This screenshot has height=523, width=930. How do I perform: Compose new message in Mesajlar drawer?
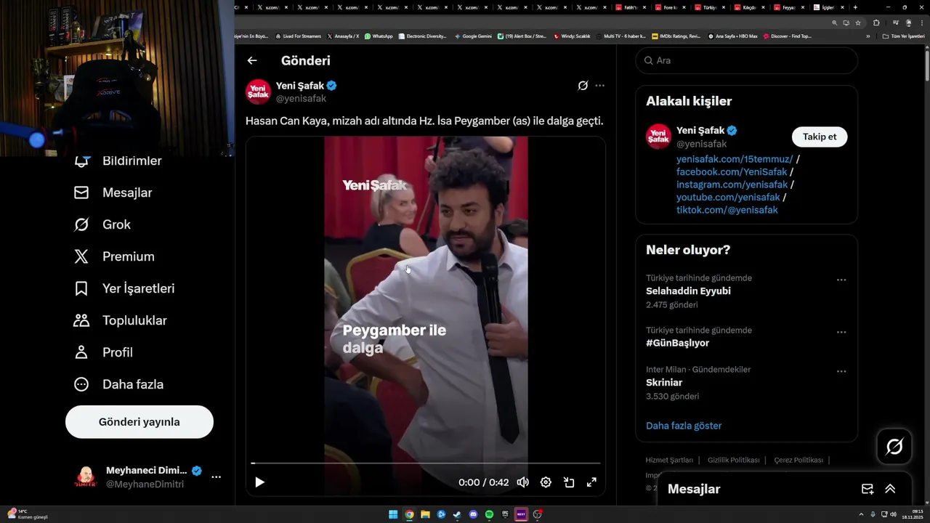click(x=867, y=489)
